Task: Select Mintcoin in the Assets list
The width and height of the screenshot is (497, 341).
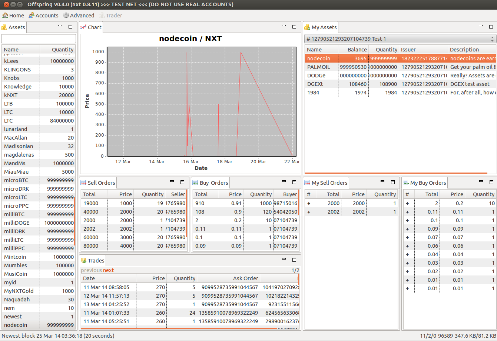Action: coord(39,257)
